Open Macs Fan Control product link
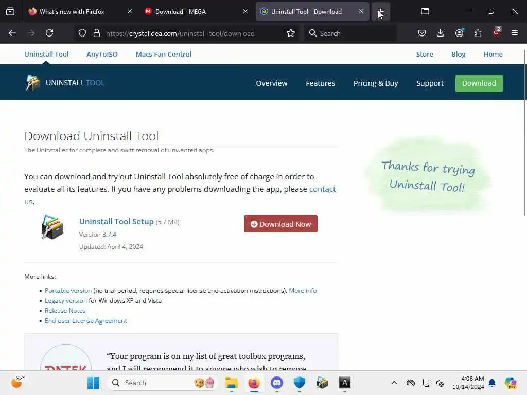 [163, 55]
